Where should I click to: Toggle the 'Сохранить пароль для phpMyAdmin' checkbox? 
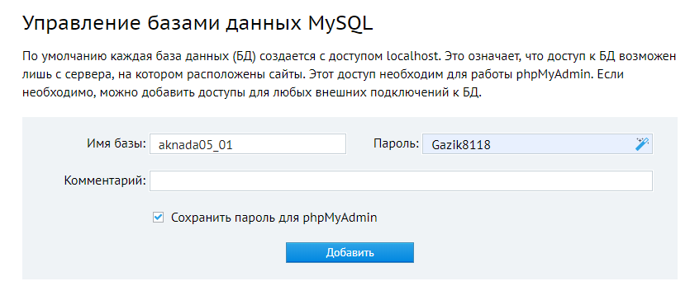(158, 217)
